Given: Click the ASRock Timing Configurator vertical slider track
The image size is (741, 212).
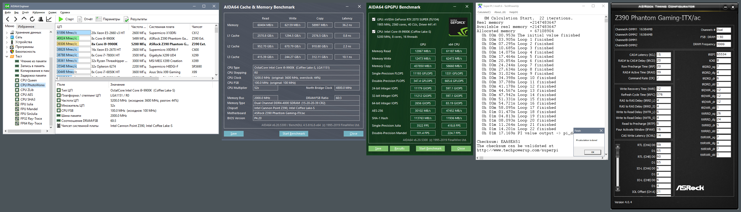Looking at the screenshot, I should [x=618, y=168].
